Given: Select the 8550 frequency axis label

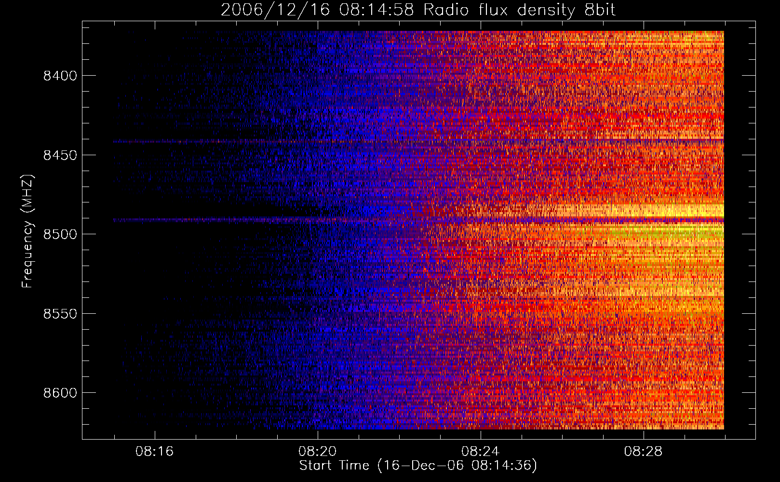Looking at the screenshot, I should pos(60,314).
